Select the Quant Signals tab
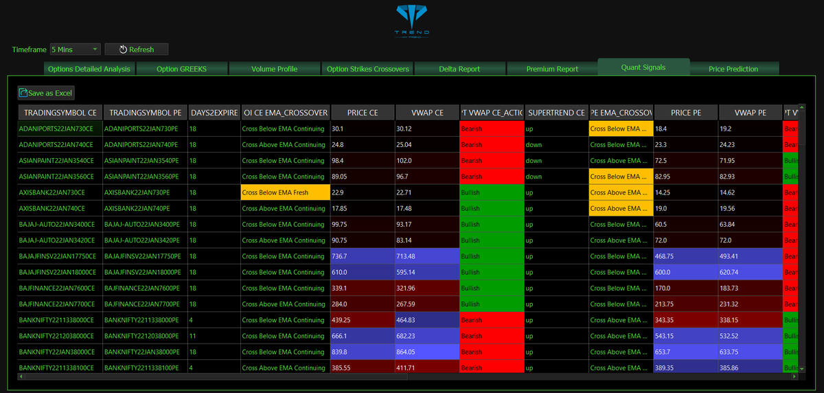The height and width of the screenshot is (393, 824). coord(643,67)
